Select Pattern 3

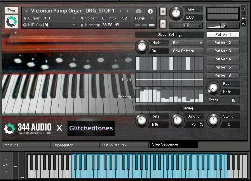(223, 51)
